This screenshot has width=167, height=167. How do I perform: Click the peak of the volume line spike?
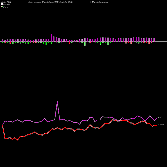pos(57,102)
